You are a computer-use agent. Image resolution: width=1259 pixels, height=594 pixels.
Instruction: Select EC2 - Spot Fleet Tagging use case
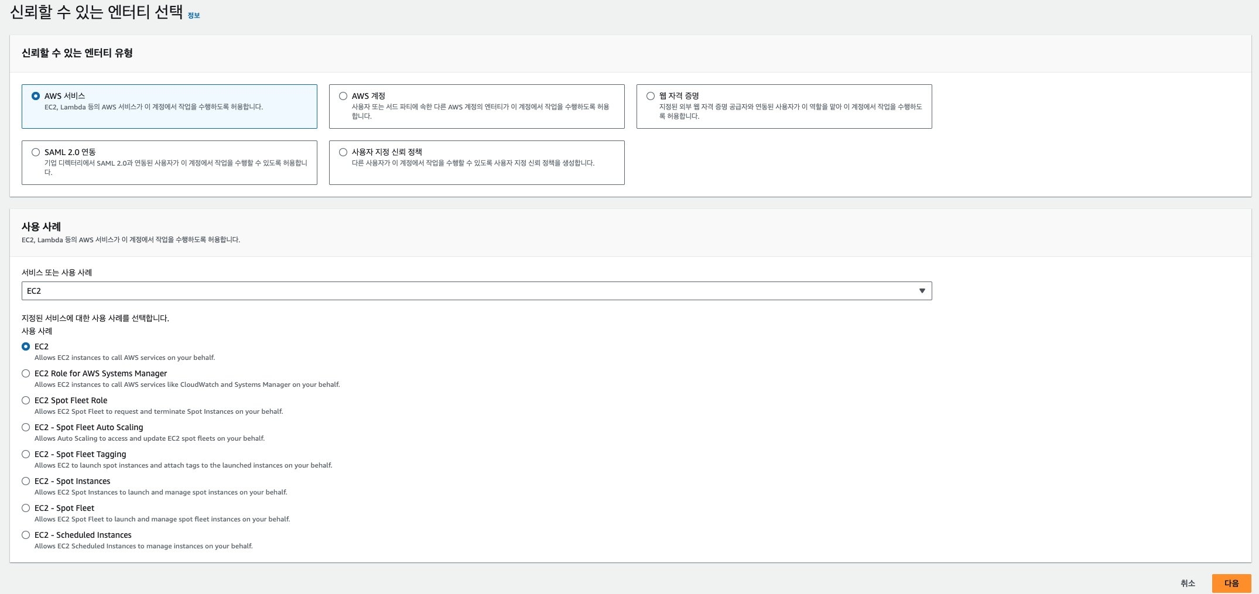26,454
